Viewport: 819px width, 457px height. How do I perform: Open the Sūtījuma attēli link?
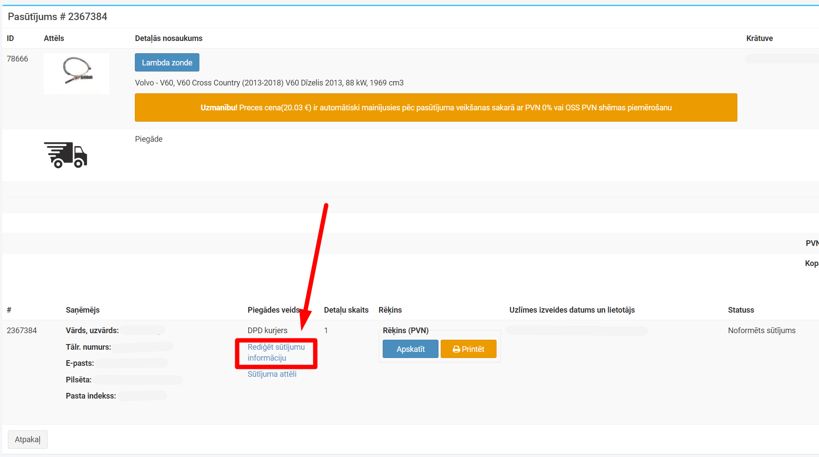click(x=272, y=374)
